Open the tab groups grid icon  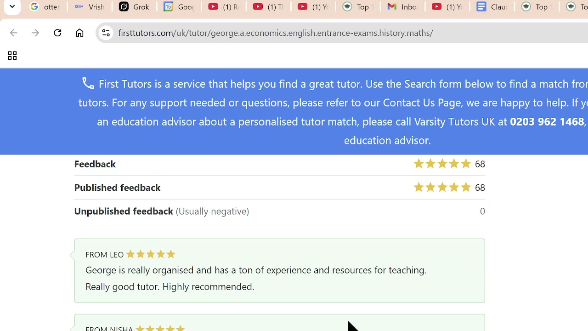(x=12, y=56)
